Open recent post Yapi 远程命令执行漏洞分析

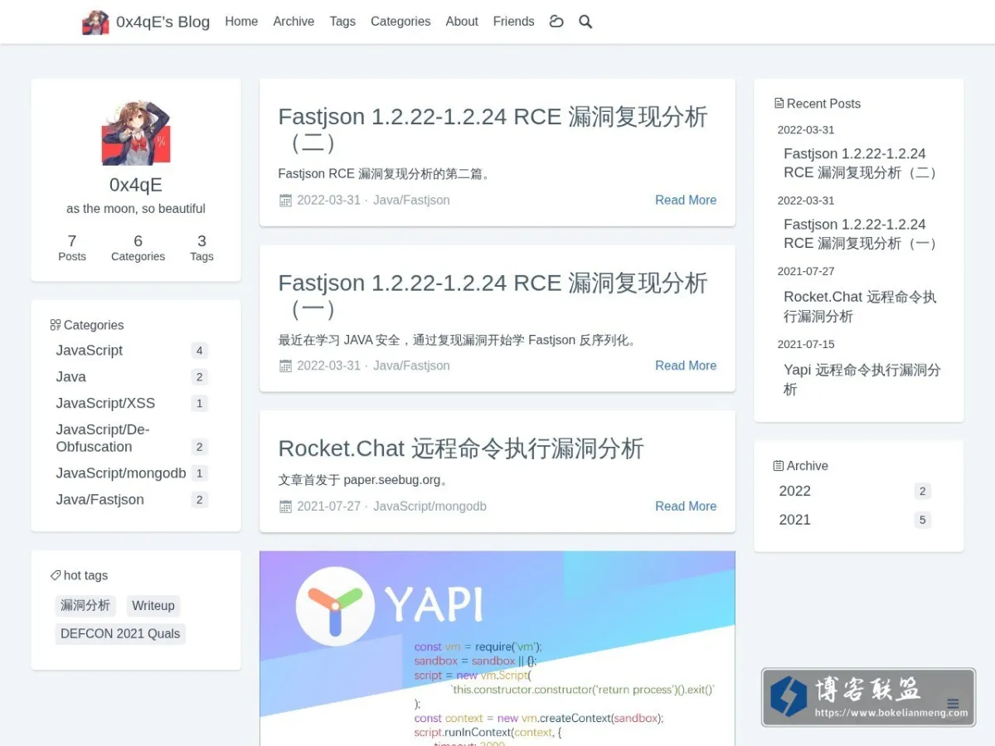click(x=862, y=380)
